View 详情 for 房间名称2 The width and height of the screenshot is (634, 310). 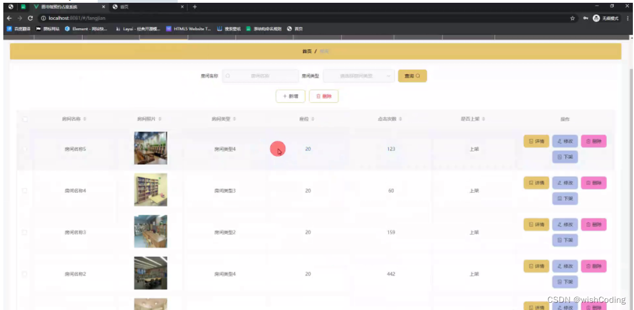536,266
